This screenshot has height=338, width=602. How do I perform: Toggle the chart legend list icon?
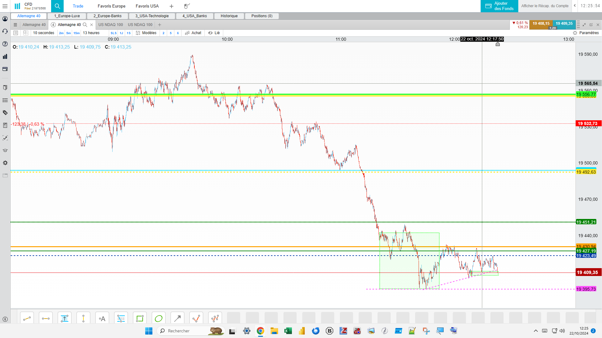click(16, 33)
